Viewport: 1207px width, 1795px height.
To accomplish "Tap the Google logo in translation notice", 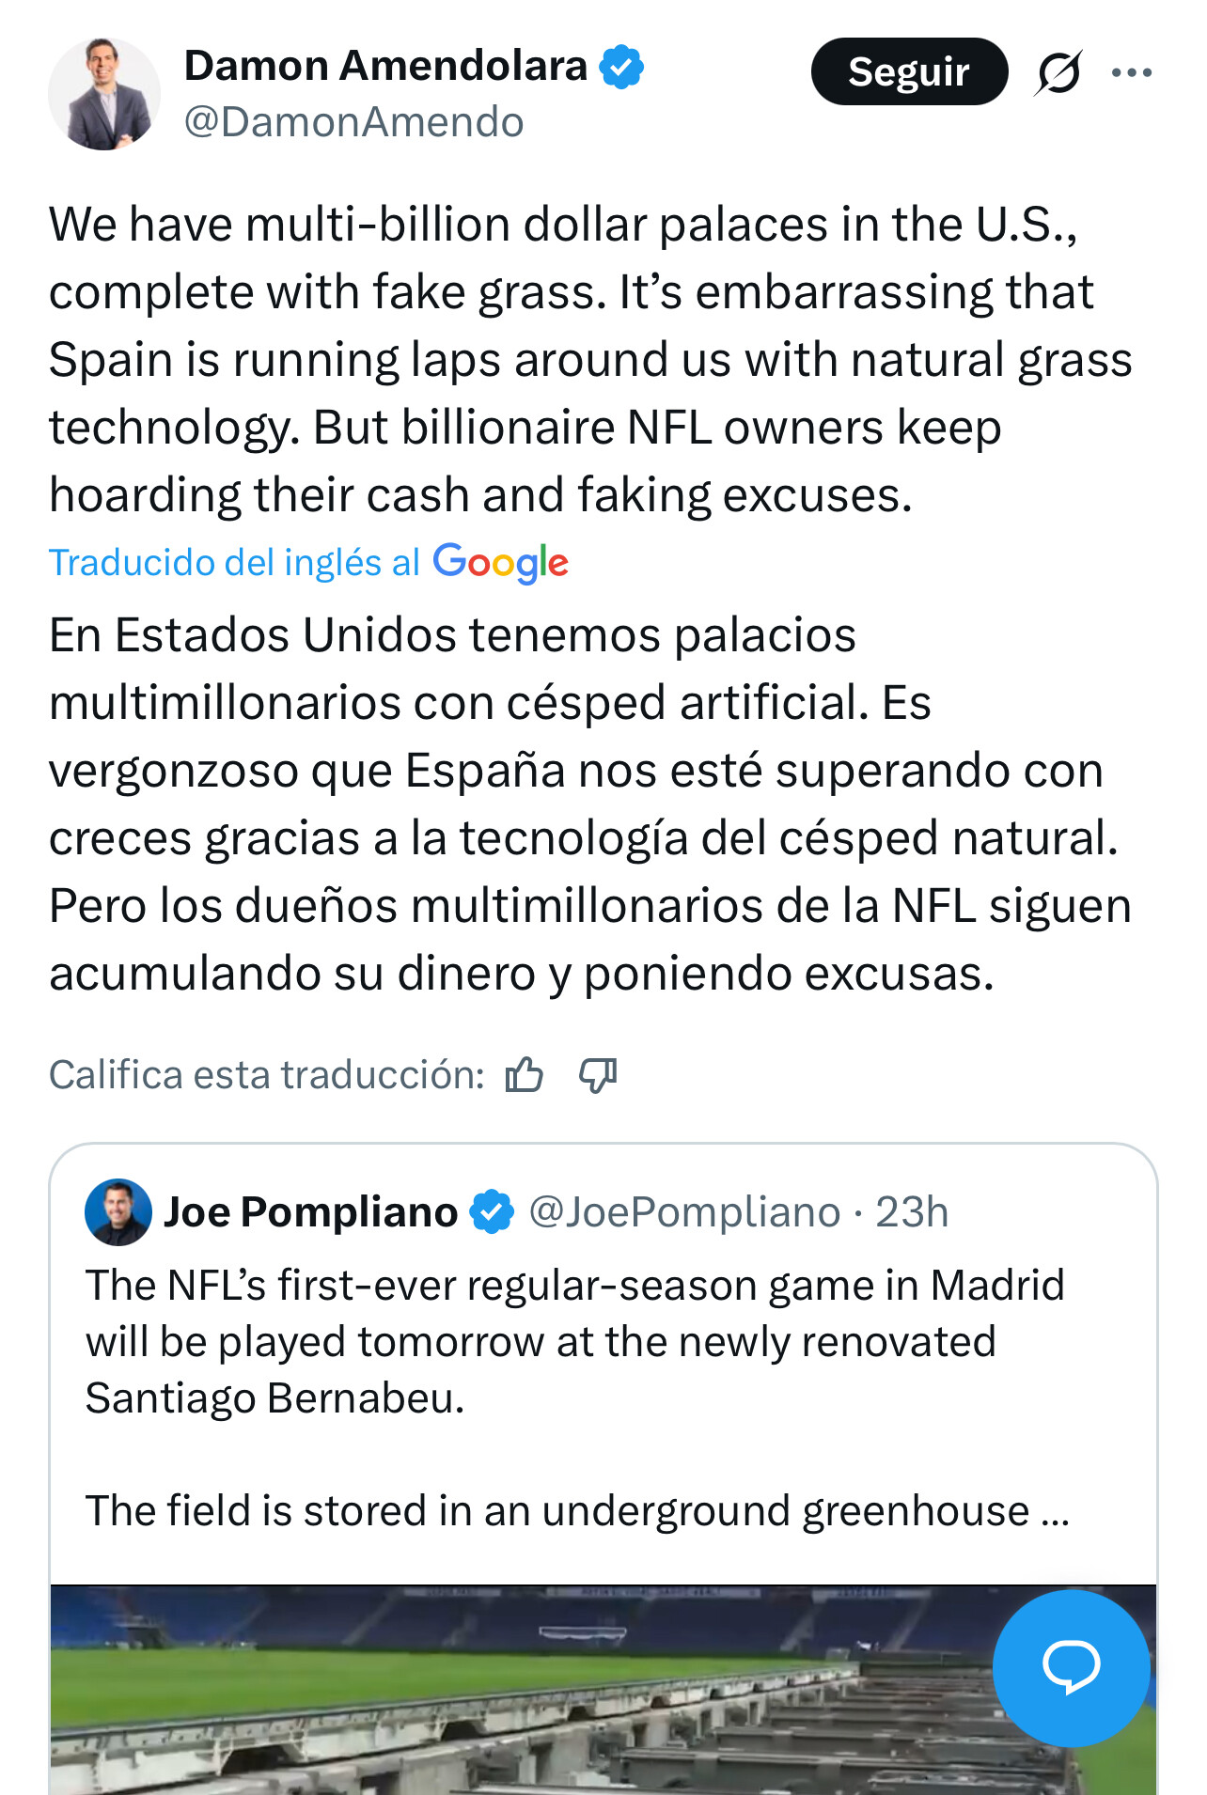I will (500, 562).
